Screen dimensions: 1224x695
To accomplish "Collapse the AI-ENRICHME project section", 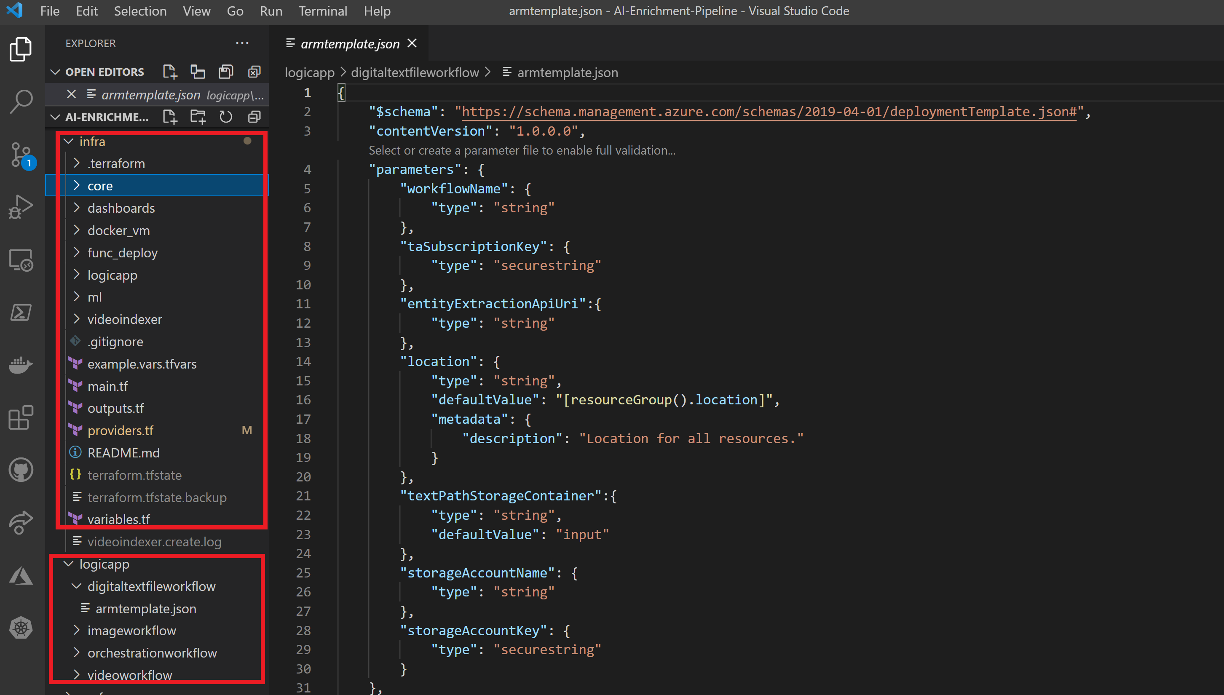I will 55,117.
